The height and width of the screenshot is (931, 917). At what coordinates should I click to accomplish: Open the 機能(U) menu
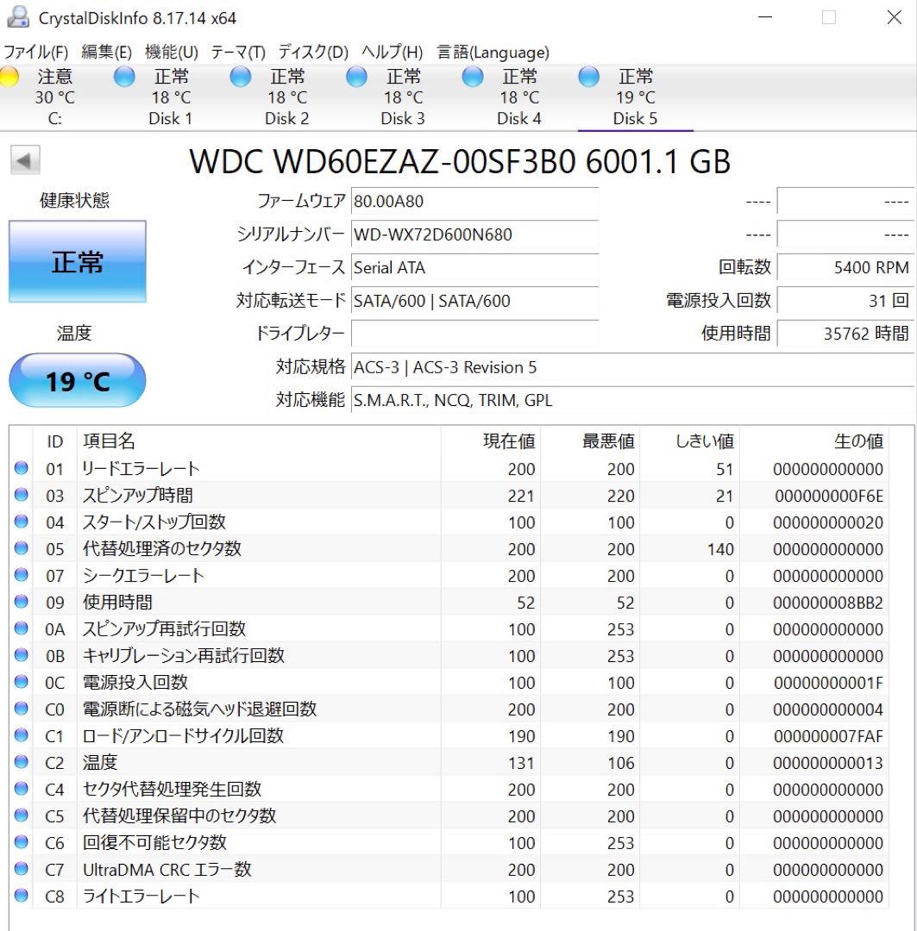(171, 53)
